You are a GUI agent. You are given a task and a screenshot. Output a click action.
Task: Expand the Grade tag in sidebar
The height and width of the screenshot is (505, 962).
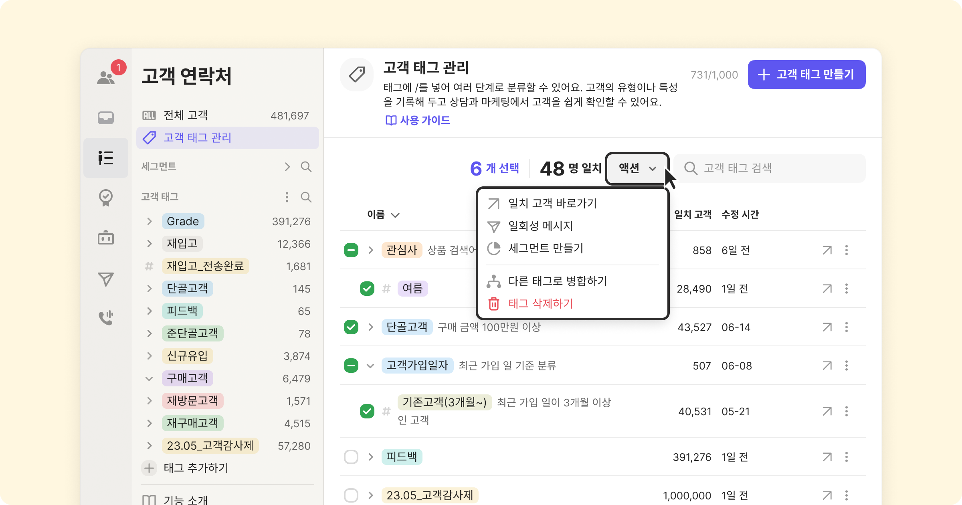[x=150, y=221]
